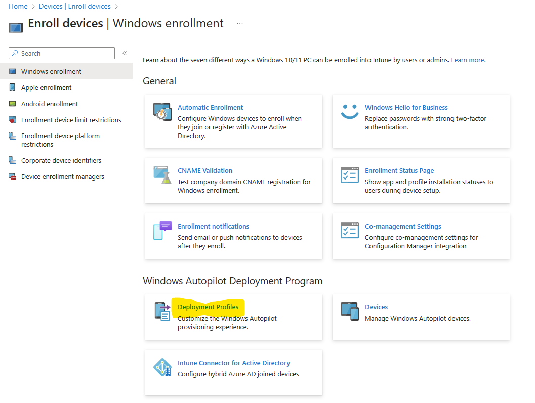Click the Automatic Enrollment card icon
The image size is (535, 403).
pos(162,111)
